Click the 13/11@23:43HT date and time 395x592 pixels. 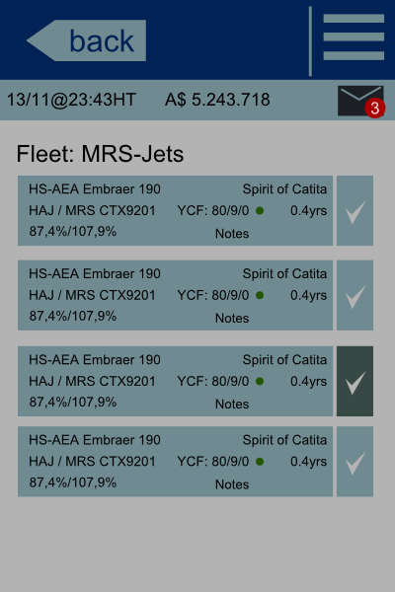(x=71, y=100)
